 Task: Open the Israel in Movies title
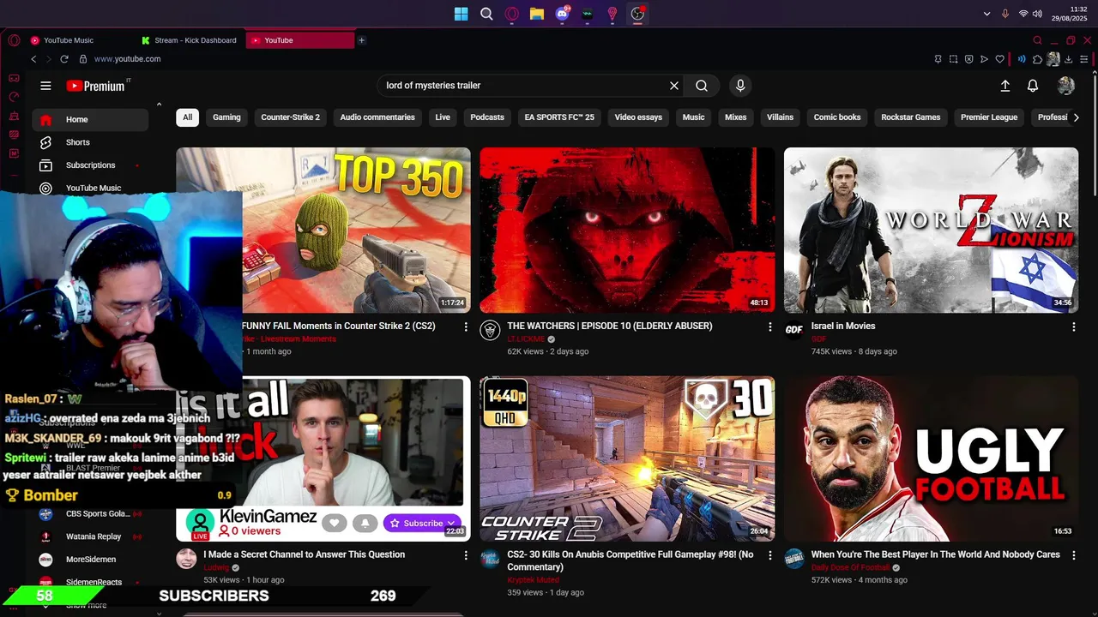[x=843, y=326]
